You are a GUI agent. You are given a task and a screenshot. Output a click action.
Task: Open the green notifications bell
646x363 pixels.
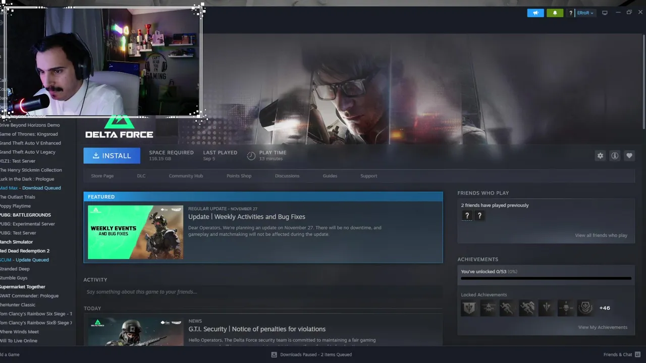coord(555,13)
